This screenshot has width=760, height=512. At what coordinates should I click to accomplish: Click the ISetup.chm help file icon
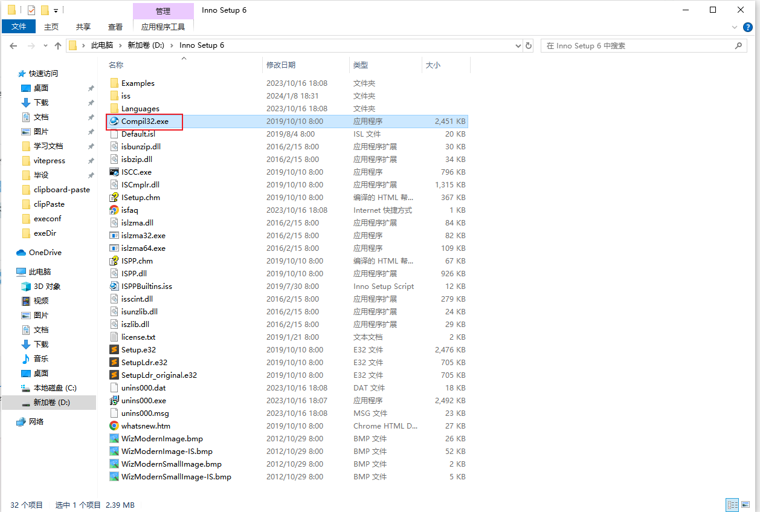point(114,197)
